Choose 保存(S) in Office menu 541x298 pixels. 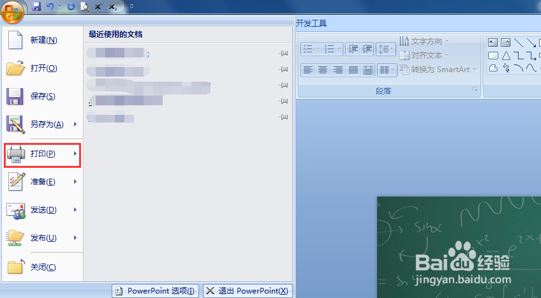(43, 96)
